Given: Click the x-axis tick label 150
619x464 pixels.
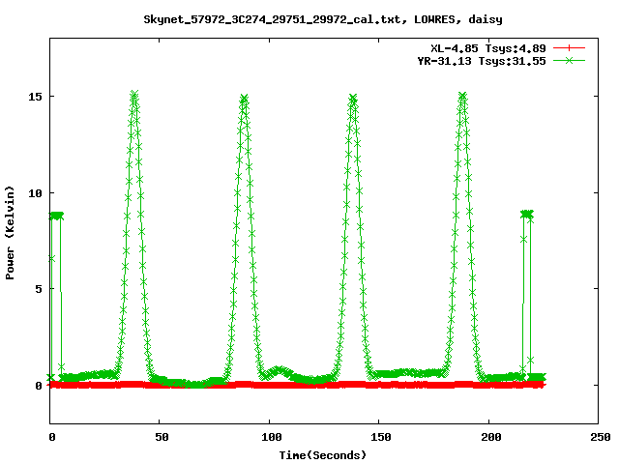Looking at the screenshot, I should click(x=381, y=437).
